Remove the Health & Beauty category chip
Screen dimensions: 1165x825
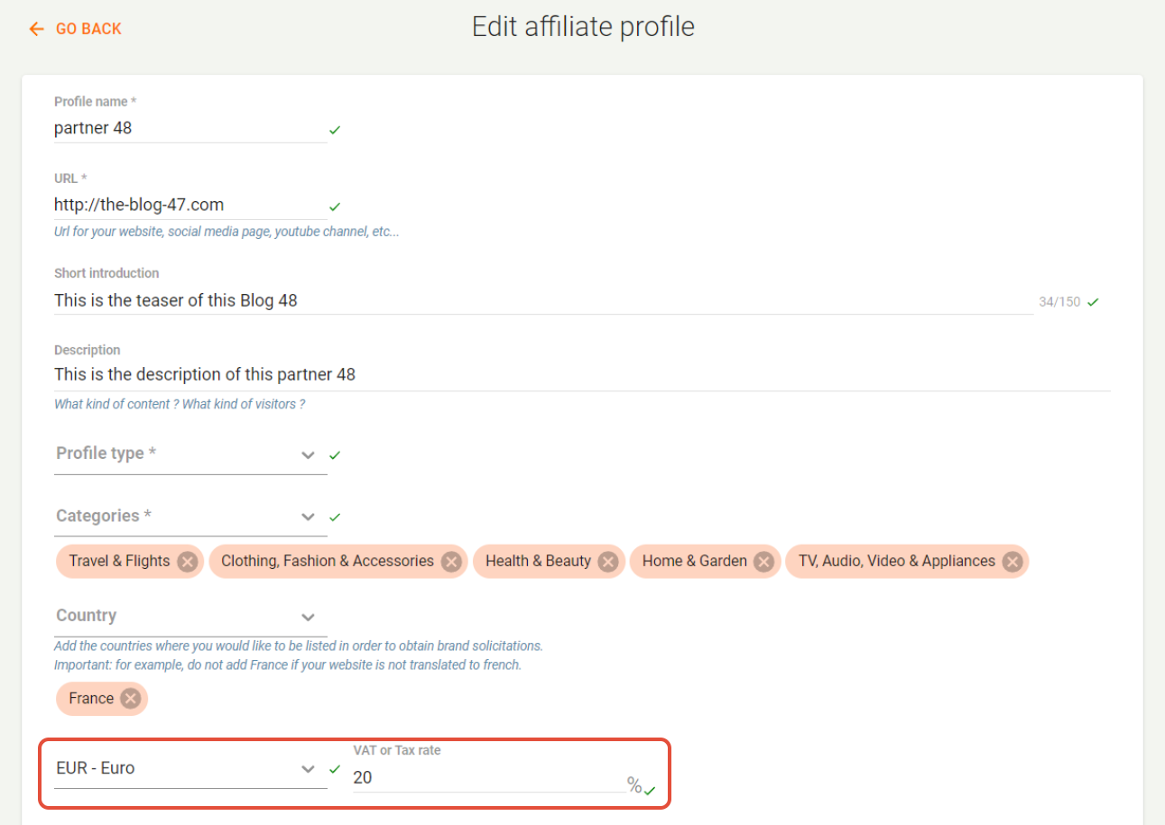[608, 562]
